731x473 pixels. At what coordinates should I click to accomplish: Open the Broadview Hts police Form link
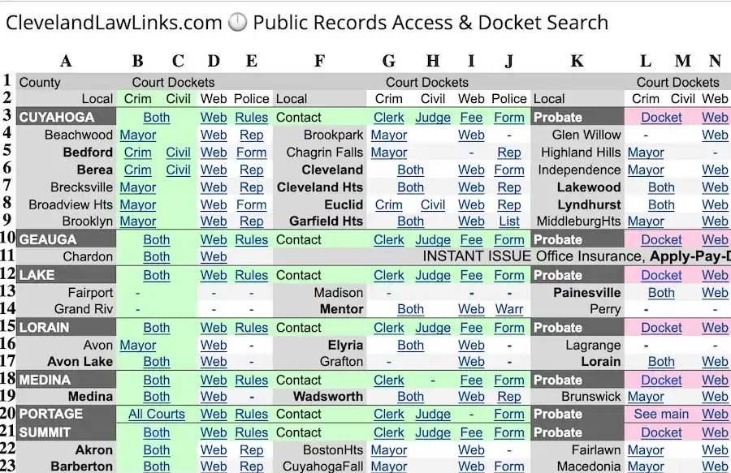click(251, 204)
